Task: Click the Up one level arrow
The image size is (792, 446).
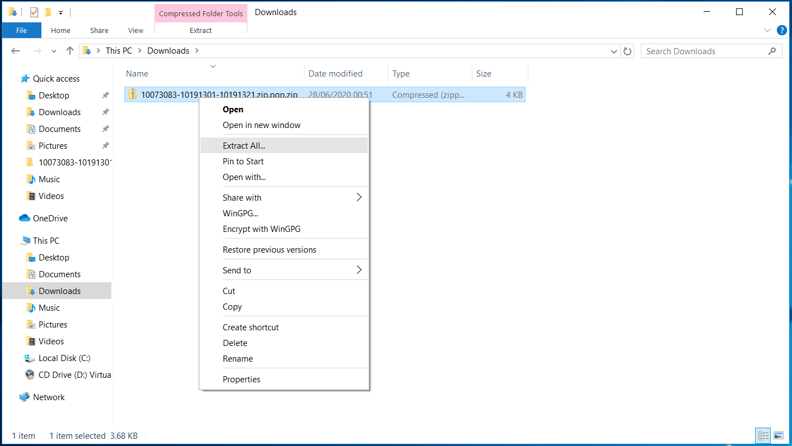Action: (x=70, y=51)
